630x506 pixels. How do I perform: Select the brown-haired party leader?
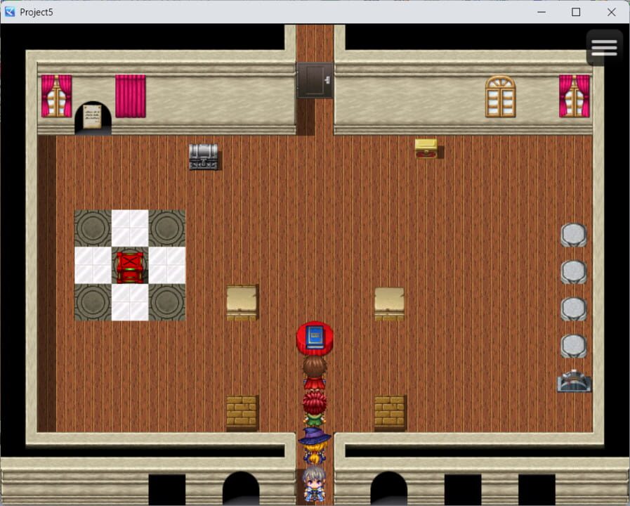pos(314,371)
